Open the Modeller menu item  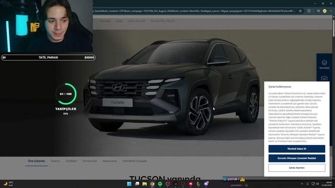click(105, 21)
